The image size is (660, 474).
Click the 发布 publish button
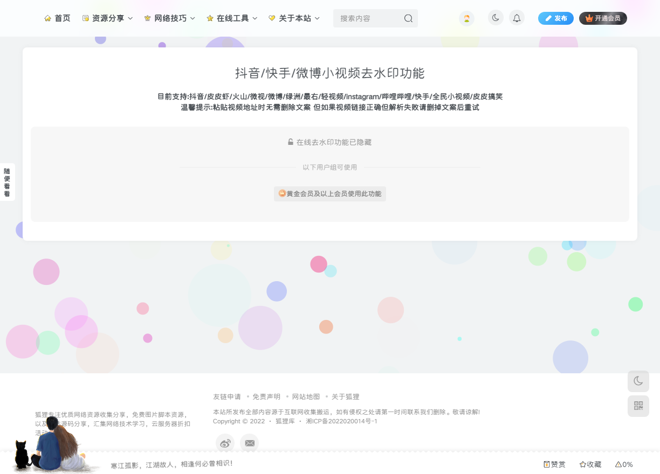click(x=556, y=18)
